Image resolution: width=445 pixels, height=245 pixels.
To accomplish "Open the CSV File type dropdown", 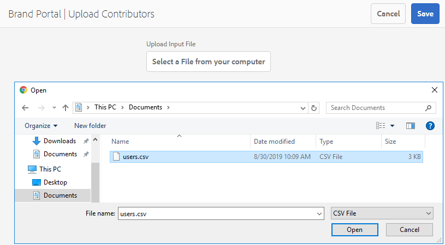I will click(382, 213).
